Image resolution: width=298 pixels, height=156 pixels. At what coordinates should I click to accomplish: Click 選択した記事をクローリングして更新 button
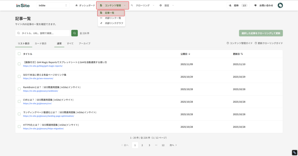[261, 33]
